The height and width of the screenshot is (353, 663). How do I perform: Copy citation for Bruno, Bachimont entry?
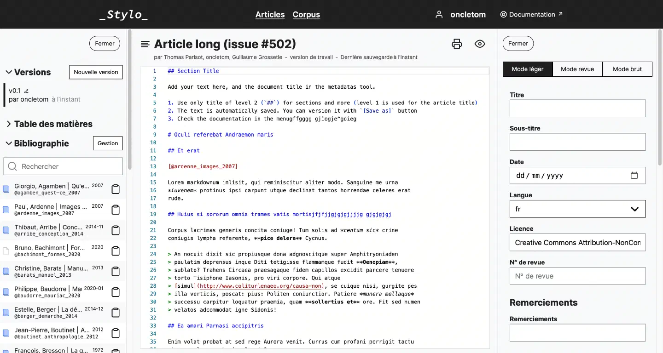[x=116, y=251]
